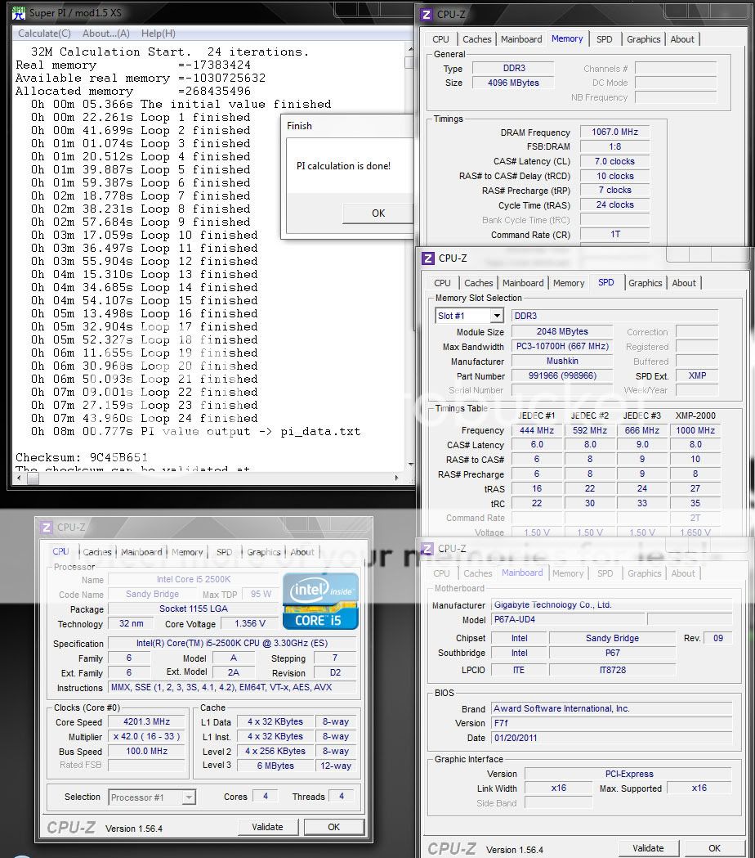Click Validate in CPU-Z Mainboard window
This screenshot has width=755, height=858.
tap(649, 848)
